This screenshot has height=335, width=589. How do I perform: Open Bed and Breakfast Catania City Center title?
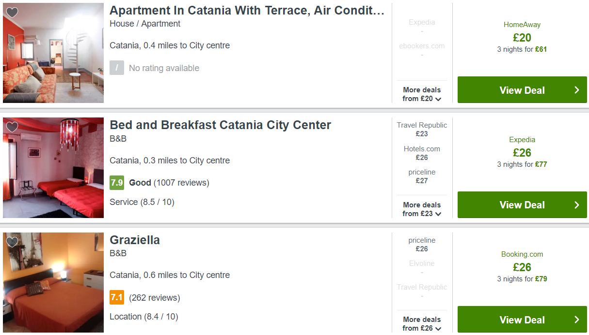[220, 125]
